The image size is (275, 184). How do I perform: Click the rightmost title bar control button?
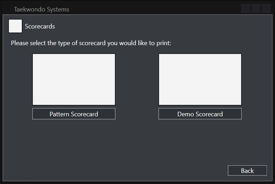(x=266, y=9)
